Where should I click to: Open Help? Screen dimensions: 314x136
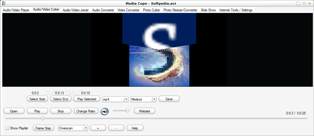[135, 128]
